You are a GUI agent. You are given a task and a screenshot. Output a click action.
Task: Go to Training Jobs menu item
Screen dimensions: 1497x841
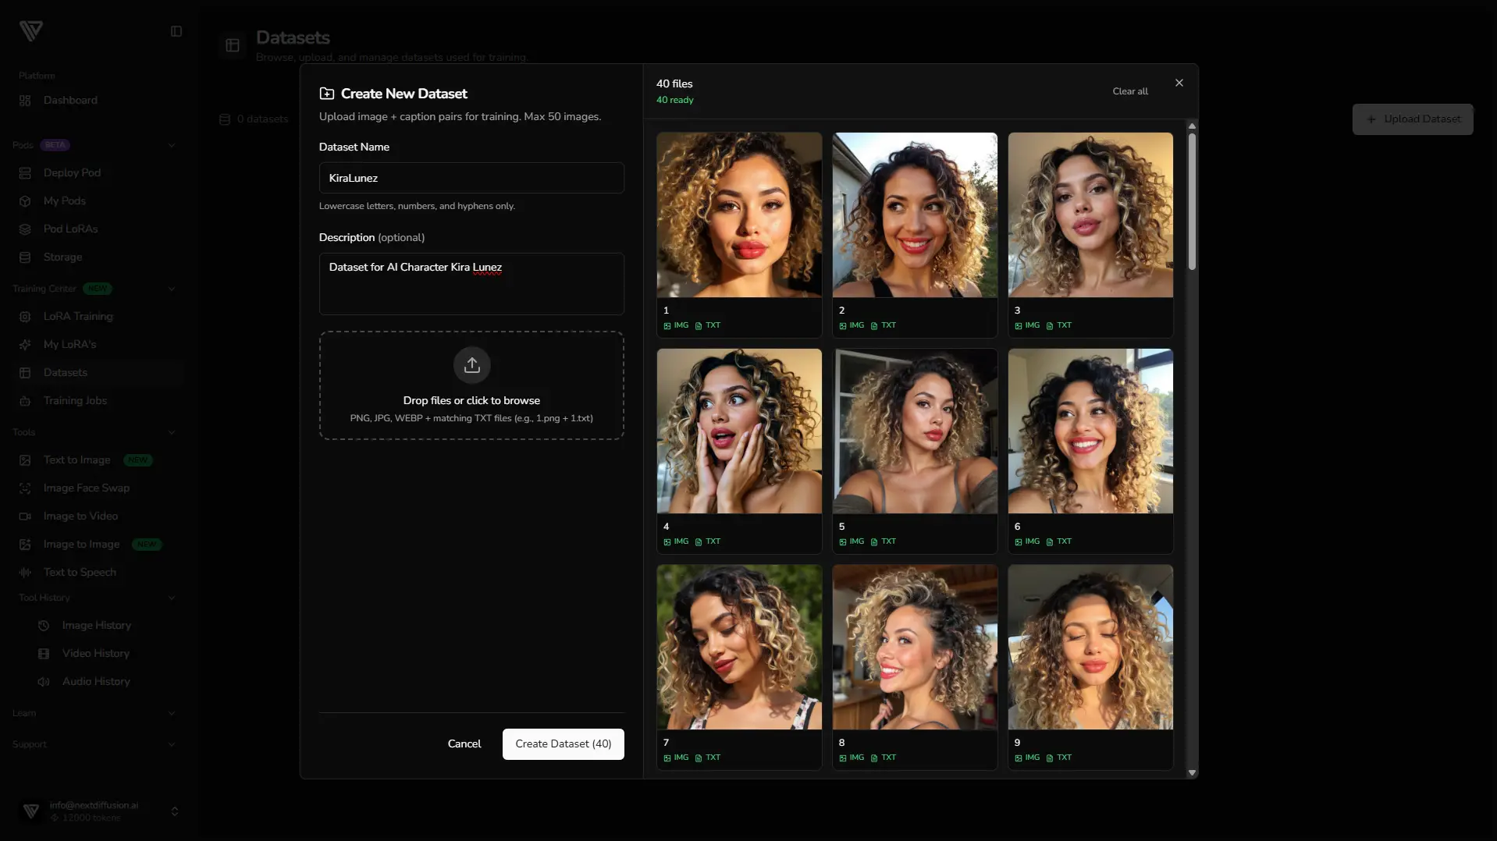pyautogui.click(x=75, y=401)
